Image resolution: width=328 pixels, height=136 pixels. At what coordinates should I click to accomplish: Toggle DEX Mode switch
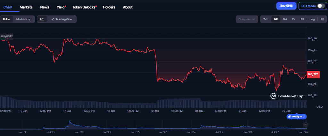(321, 6)
